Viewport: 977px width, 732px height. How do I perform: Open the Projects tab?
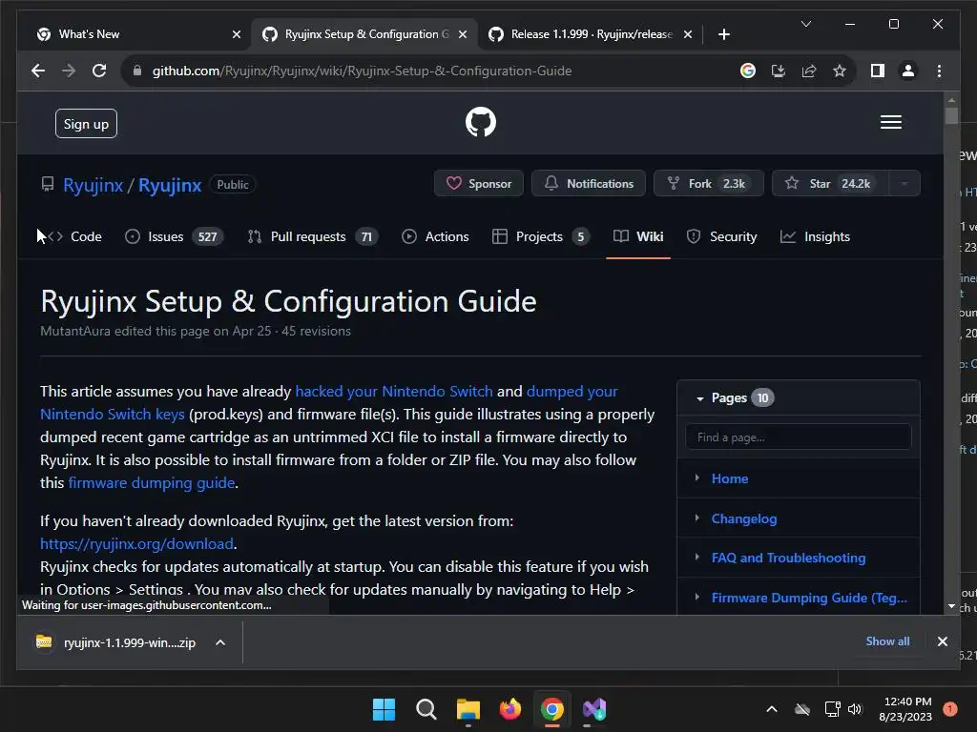pyautogui.click(x=540, y=236)
